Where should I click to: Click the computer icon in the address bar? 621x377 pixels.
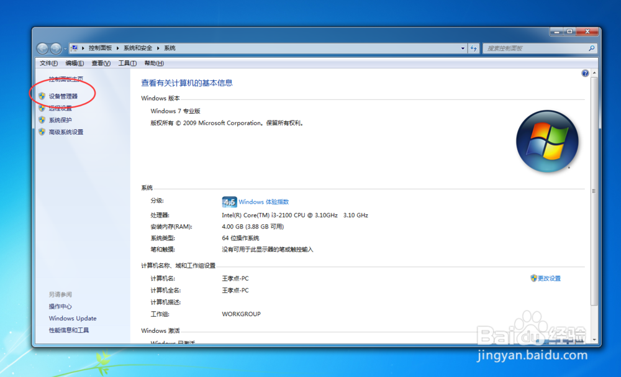coord(75,48)
